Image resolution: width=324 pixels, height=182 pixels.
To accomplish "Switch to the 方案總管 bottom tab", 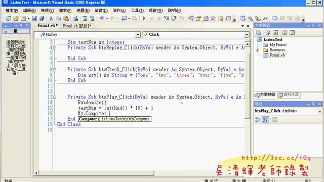I will 265,95.
